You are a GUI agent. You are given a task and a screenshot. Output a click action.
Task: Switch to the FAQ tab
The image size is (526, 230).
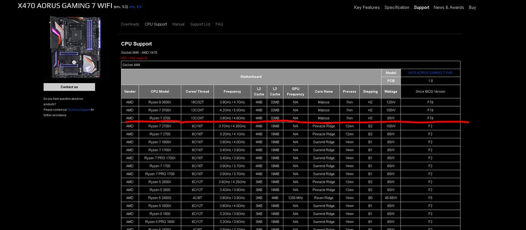219,24
